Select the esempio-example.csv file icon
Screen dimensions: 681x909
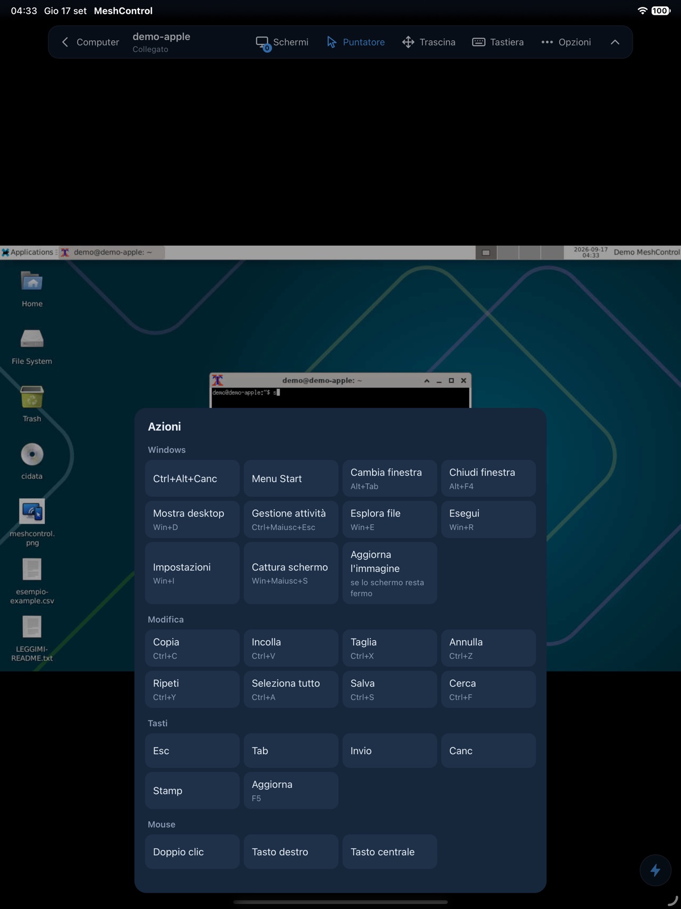point(32,581)
